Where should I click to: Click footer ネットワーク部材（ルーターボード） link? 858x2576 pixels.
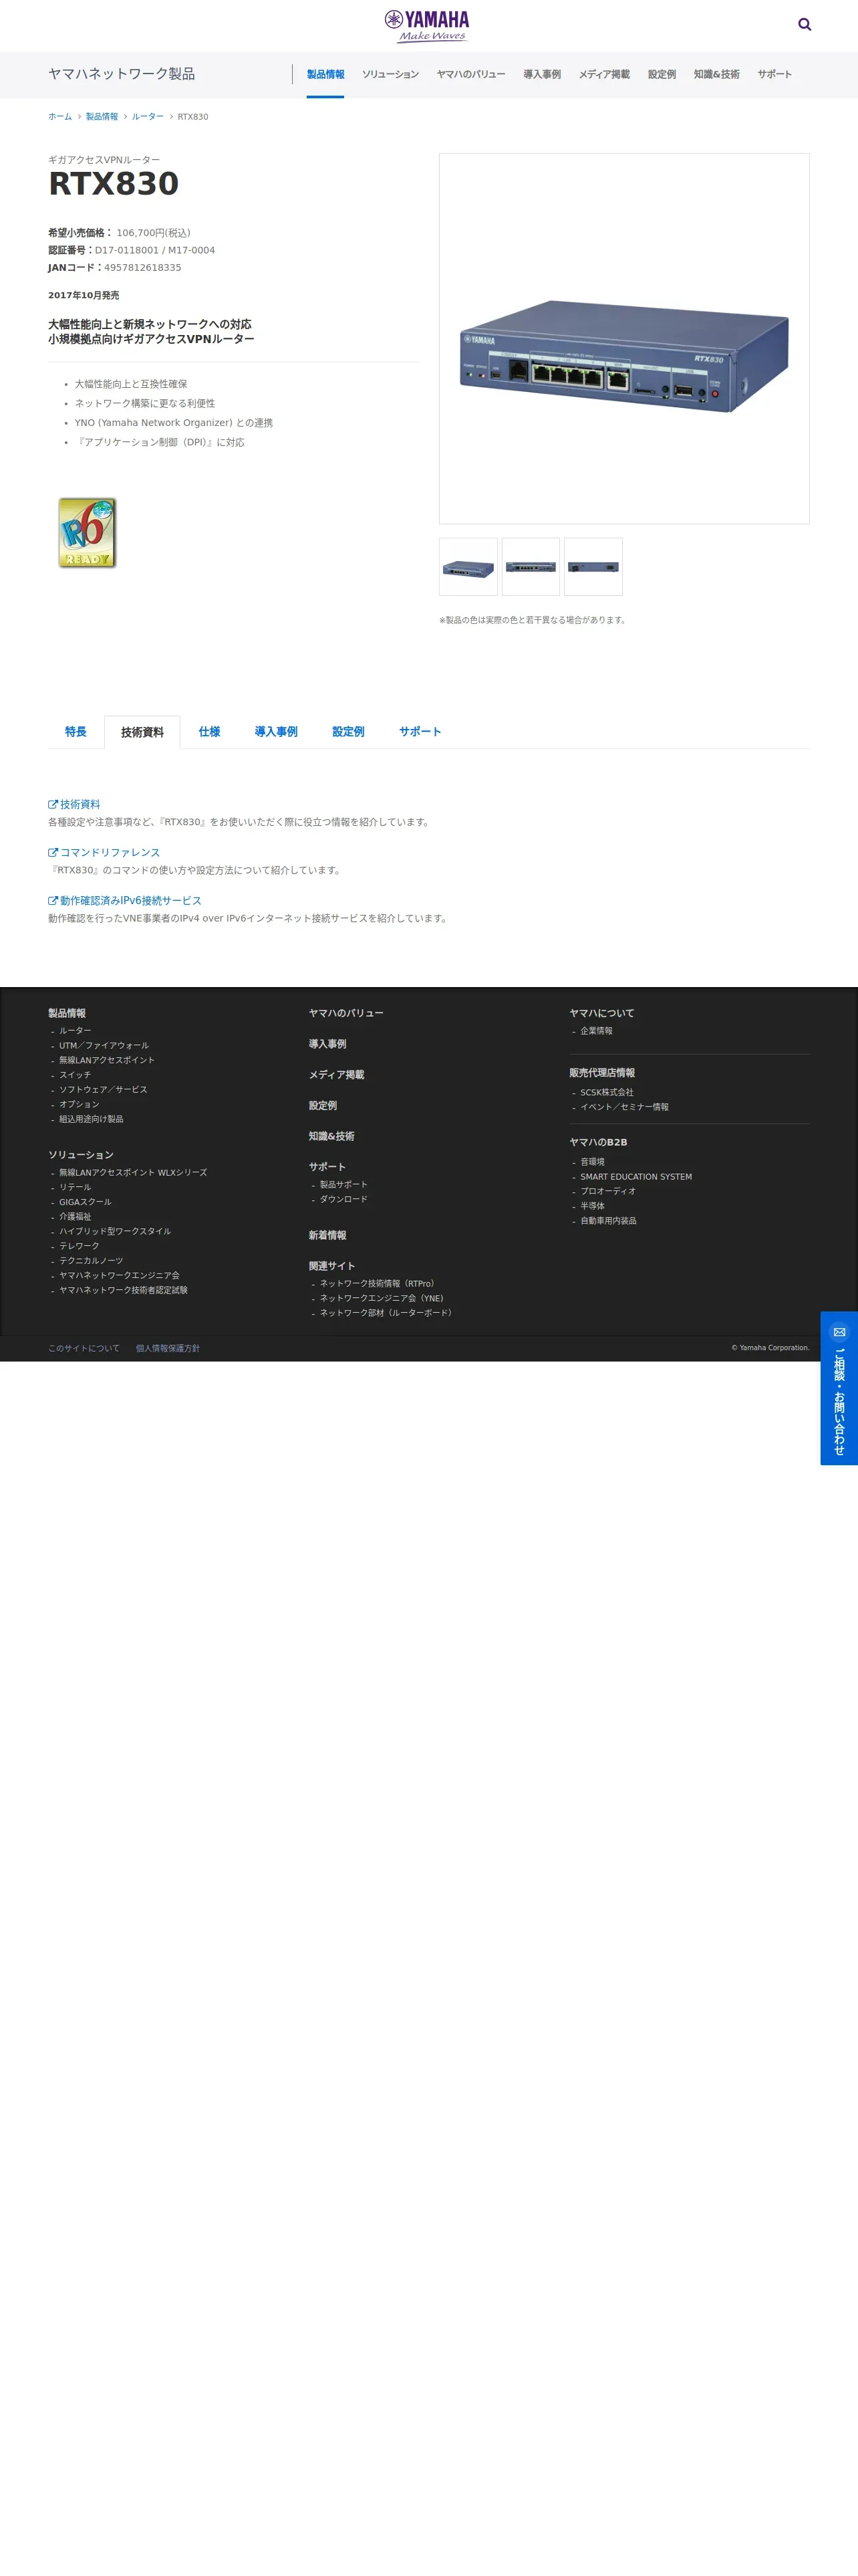click(x=388, y=1313)
